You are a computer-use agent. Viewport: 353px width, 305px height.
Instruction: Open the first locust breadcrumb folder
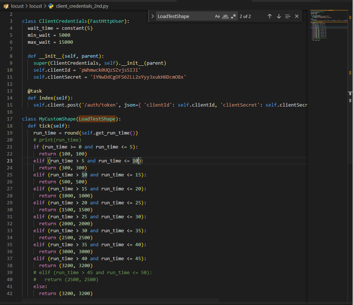(17, 6)
